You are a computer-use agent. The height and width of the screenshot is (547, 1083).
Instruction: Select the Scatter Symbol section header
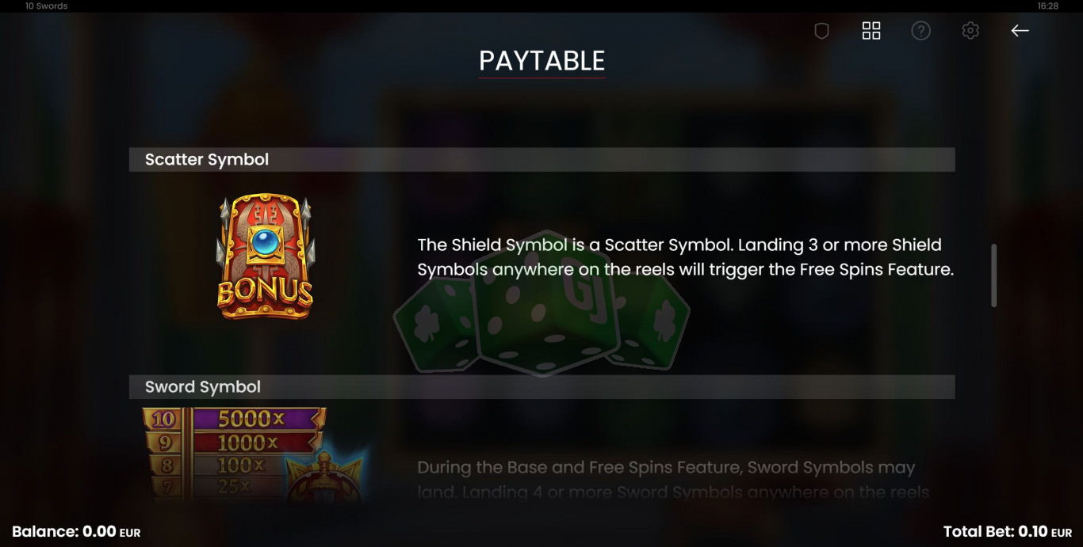tap(541, 159)
